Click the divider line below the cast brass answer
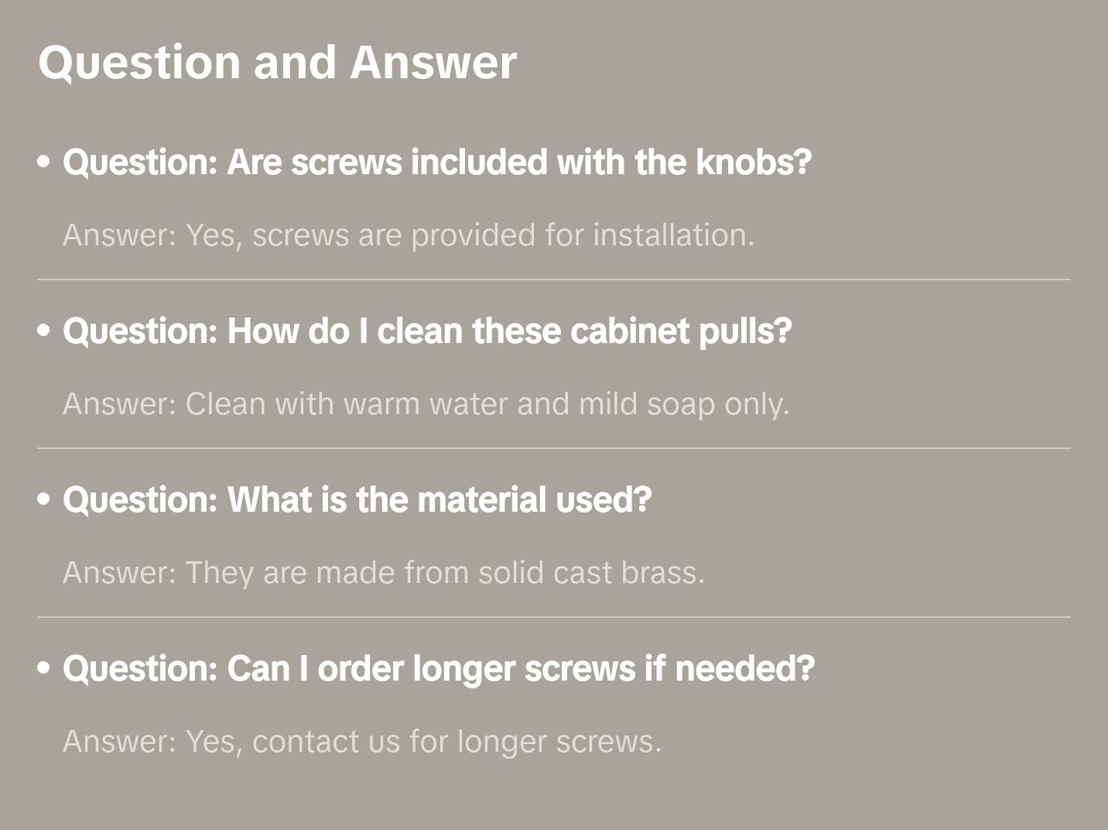Image resolution: width=1108 pixels, height=830 pixels. tap(554, 617)
